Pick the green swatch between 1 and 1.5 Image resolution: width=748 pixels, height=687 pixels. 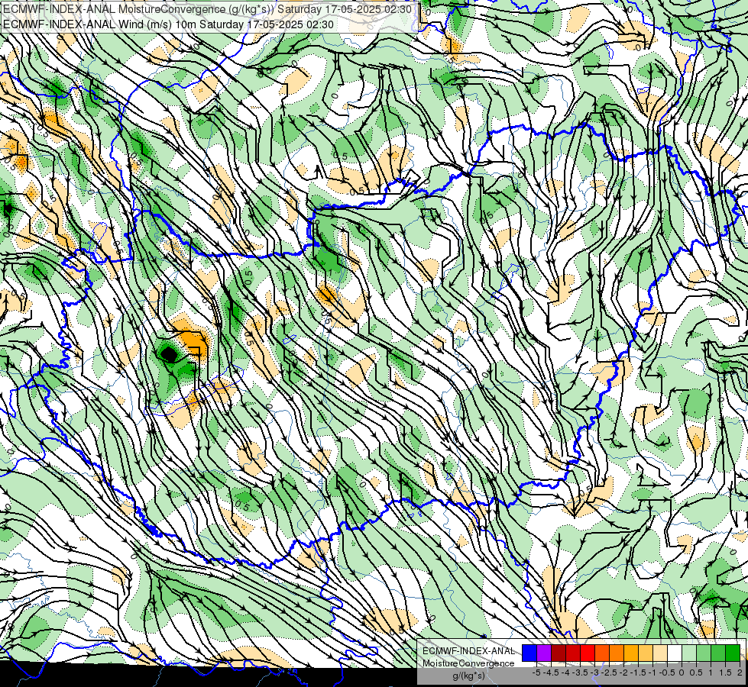718,653
